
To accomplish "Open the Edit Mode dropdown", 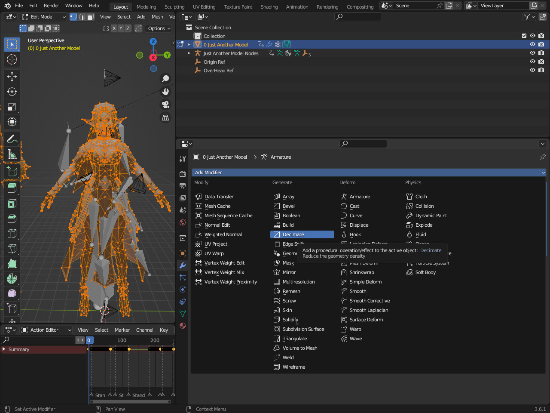I will [x=43, y=17].
